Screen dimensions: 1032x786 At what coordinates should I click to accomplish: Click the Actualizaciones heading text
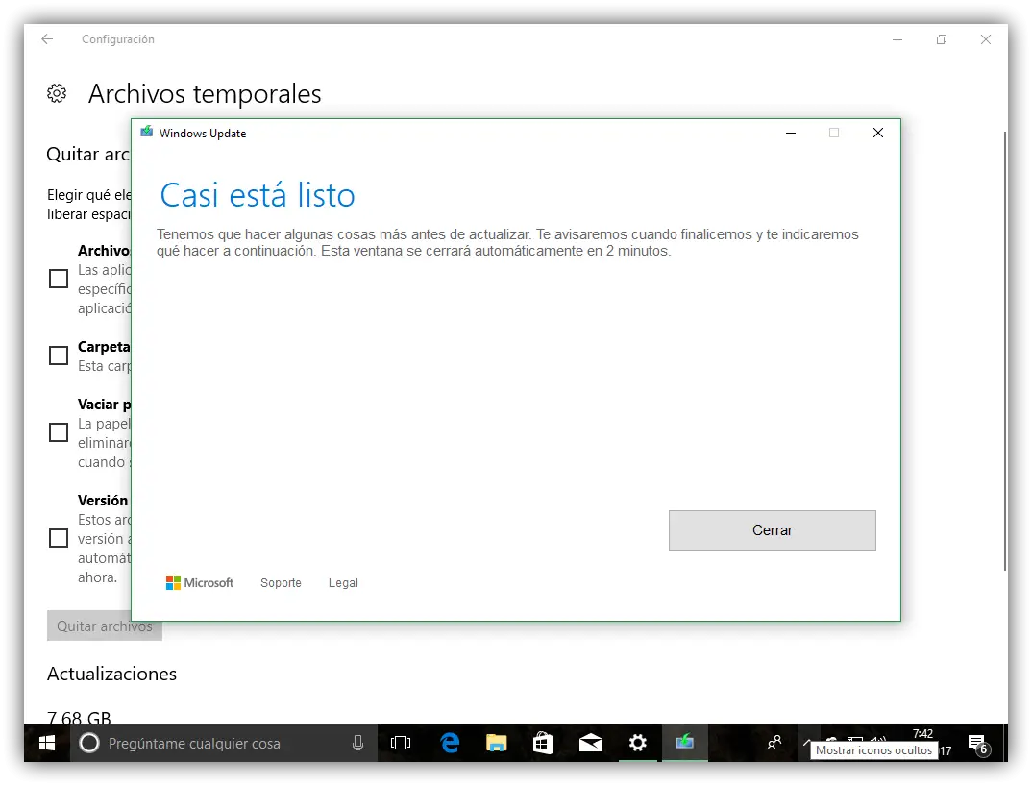coord(111,674)
